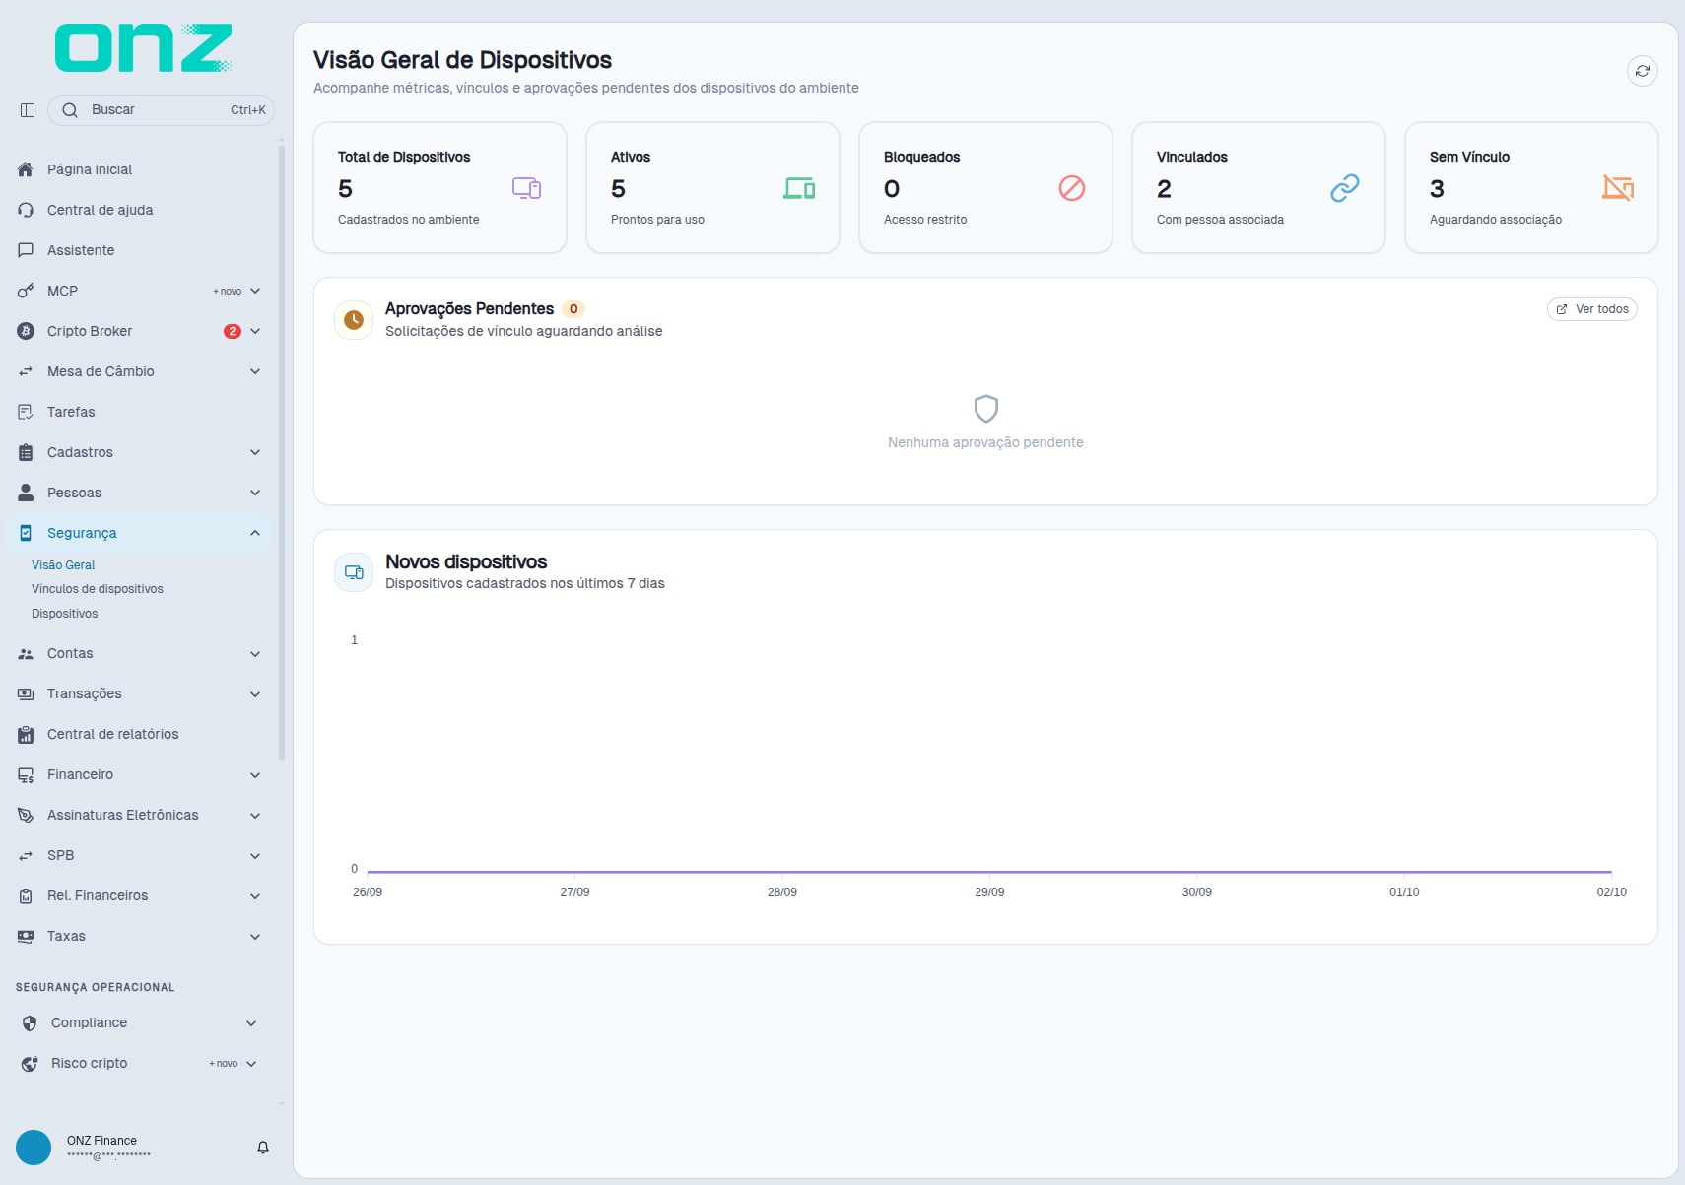This screenshot has height=1185, width=1685.
Task: Expand the Cripto Broker submenu
Action: click(x=255, y=331)
